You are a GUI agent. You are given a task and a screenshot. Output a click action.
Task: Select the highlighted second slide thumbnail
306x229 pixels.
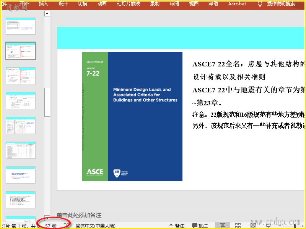[21, 51]
